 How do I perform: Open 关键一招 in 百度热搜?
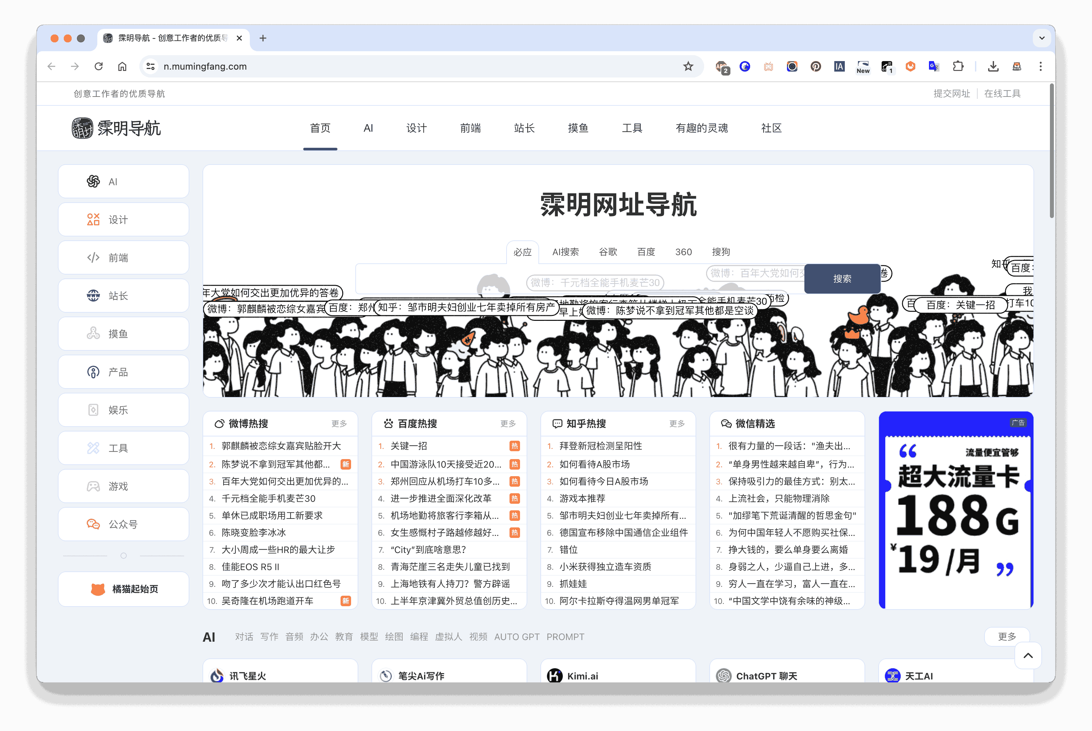409,446
